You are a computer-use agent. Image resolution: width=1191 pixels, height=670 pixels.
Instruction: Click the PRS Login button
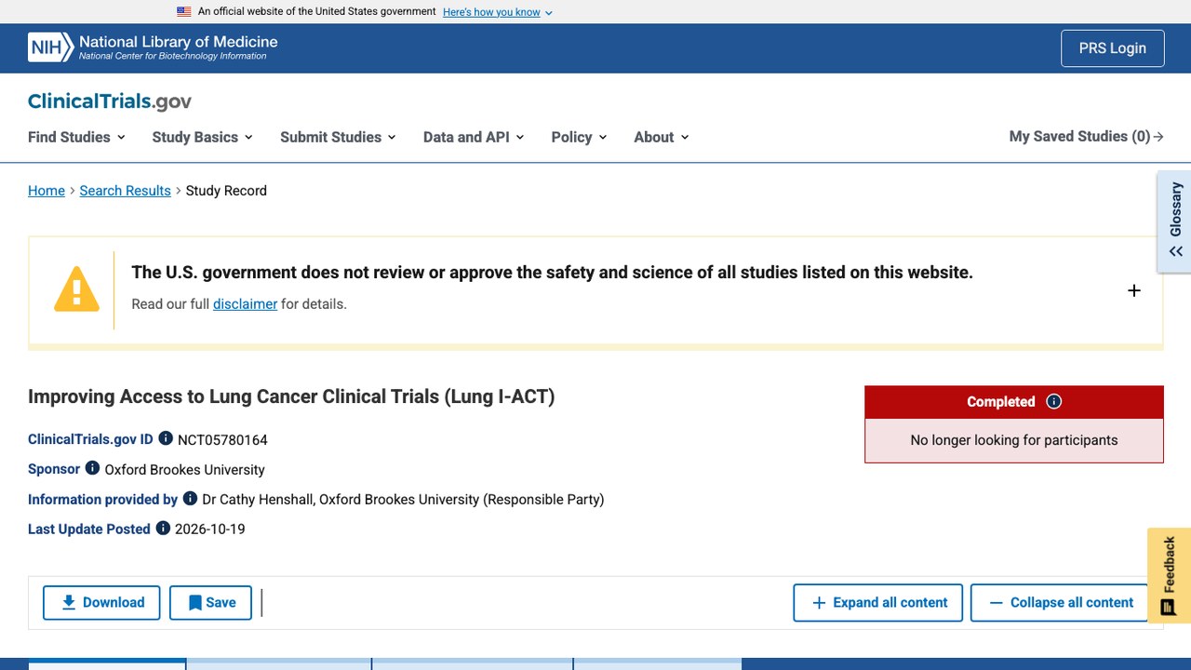tap(1112, 48)
